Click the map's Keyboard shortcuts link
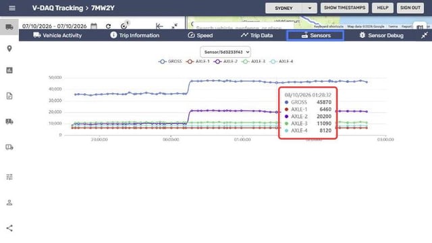 pyautogui.click(x=329, y=26)
